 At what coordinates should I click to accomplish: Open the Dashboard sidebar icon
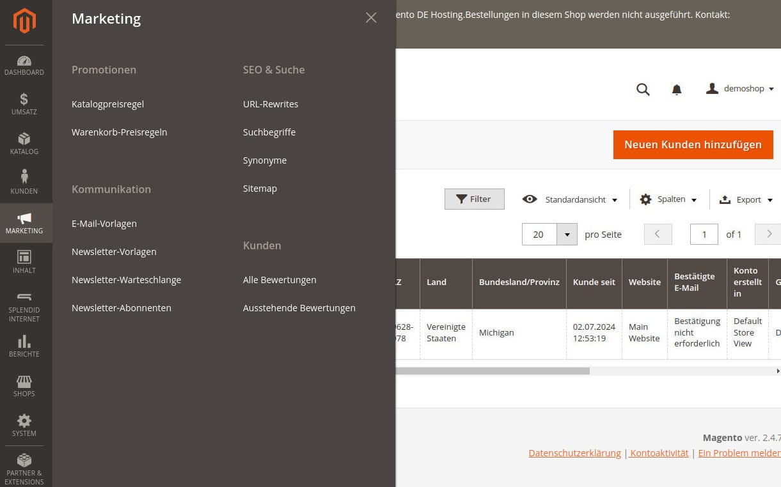[24, 61]
